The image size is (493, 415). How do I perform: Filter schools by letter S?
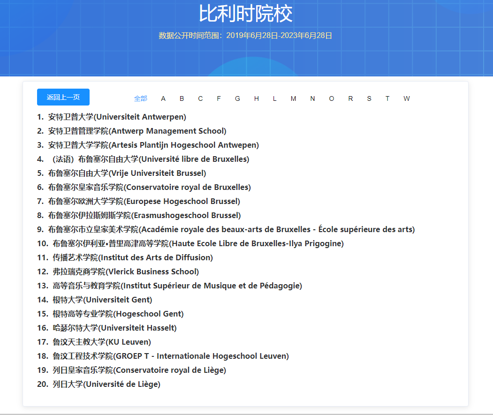[369, 99]
